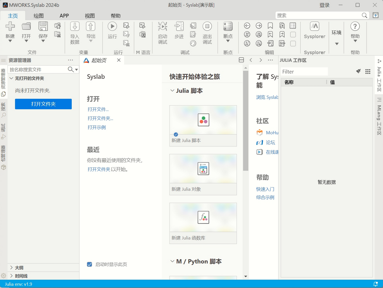Toggle split editor layout icon
The height and width of the screenshot is (288, 383).
[x=242, y=60]
